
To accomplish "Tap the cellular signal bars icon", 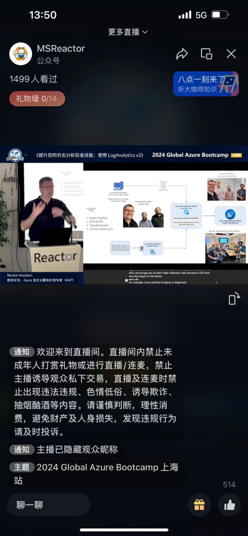I will click(x=185, y=15).
